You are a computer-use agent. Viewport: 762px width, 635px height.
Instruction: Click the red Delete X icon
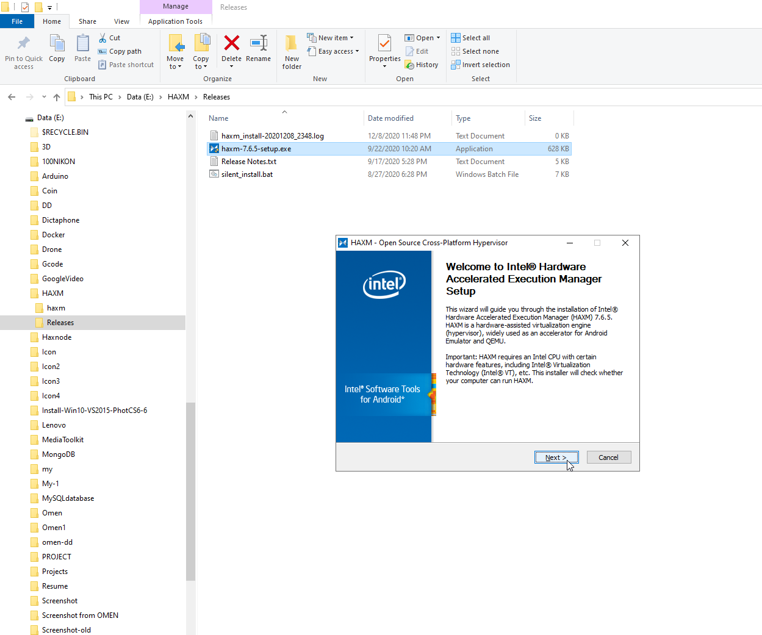coord(232,43)
